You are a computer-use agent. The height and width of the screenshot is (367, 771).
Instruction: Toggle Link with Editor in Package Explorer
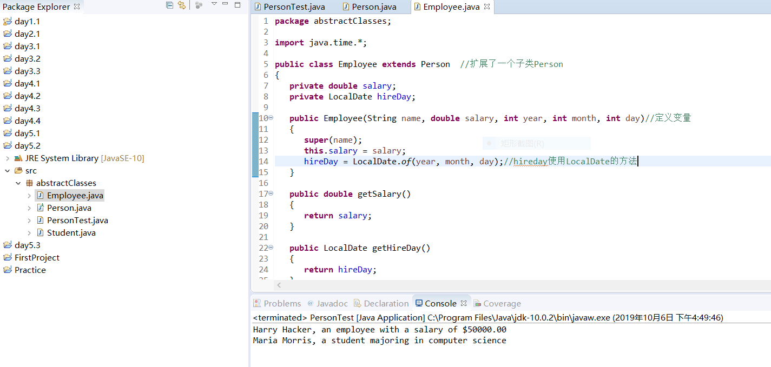[x=182, y=5]
